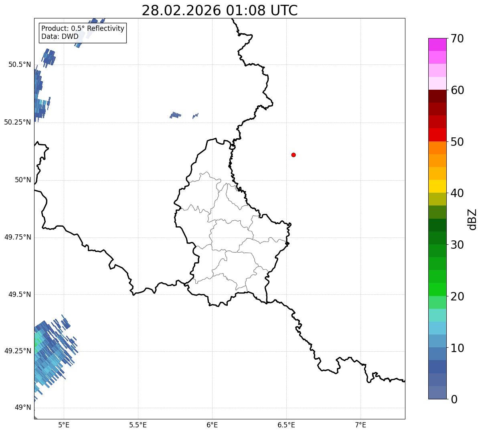The height and width of the screenshot is (433, 482).
Task: Select the "Product: 0.5° Reflectivity" text
Action: click(83, 28)
